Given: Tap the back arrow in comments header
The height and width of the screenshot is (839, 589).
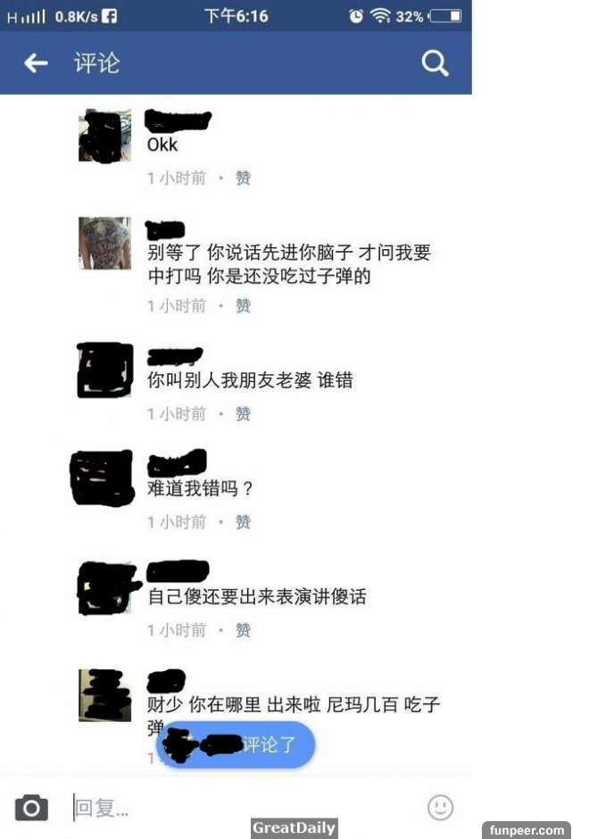Looking at the screenshot, I should click(37, 63).
